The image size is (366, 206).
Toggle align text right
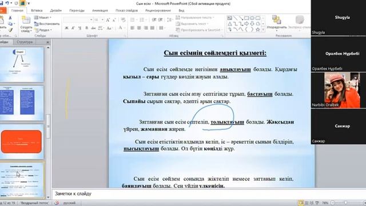tap(146, 28)
